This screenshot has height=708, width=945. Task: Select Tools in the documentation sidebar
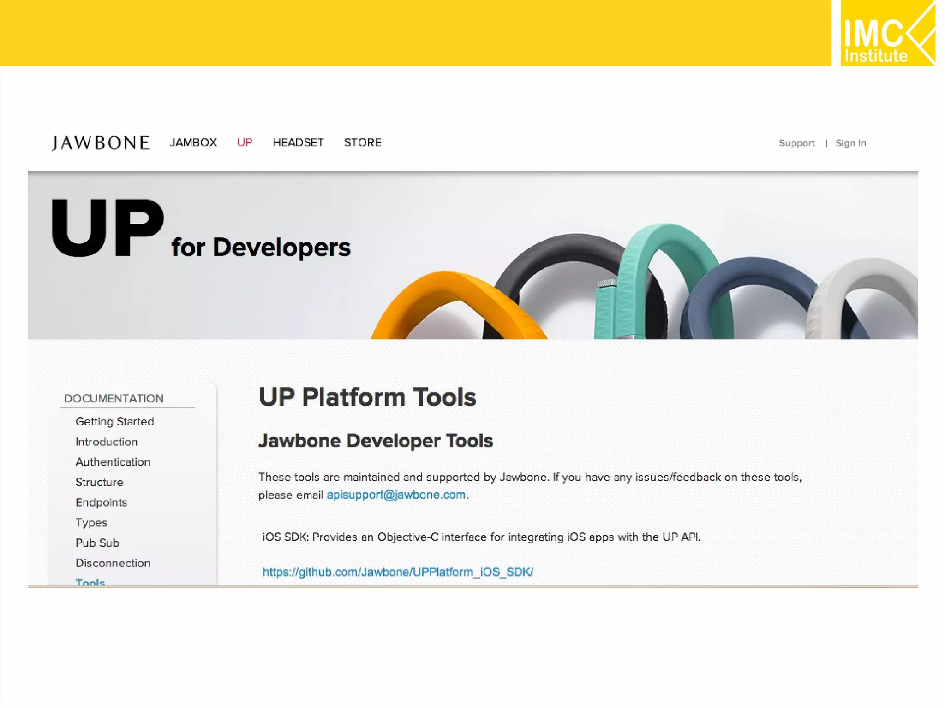coord(90,582)
